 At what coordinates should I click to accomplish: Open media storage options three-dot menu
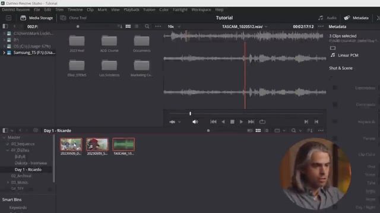click(x=158, y=26)
